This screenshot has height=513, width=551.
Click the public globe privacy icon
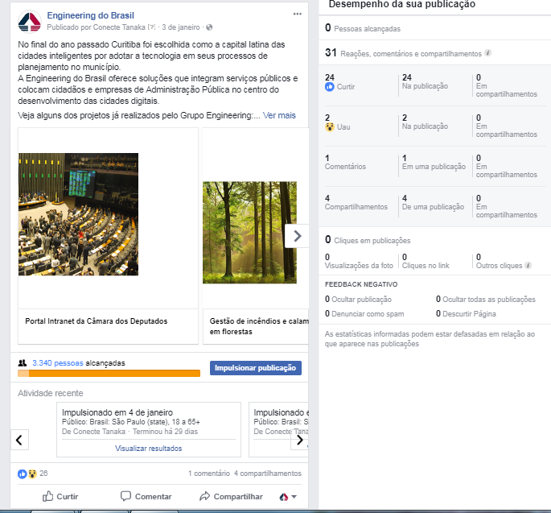pos(209,27)
